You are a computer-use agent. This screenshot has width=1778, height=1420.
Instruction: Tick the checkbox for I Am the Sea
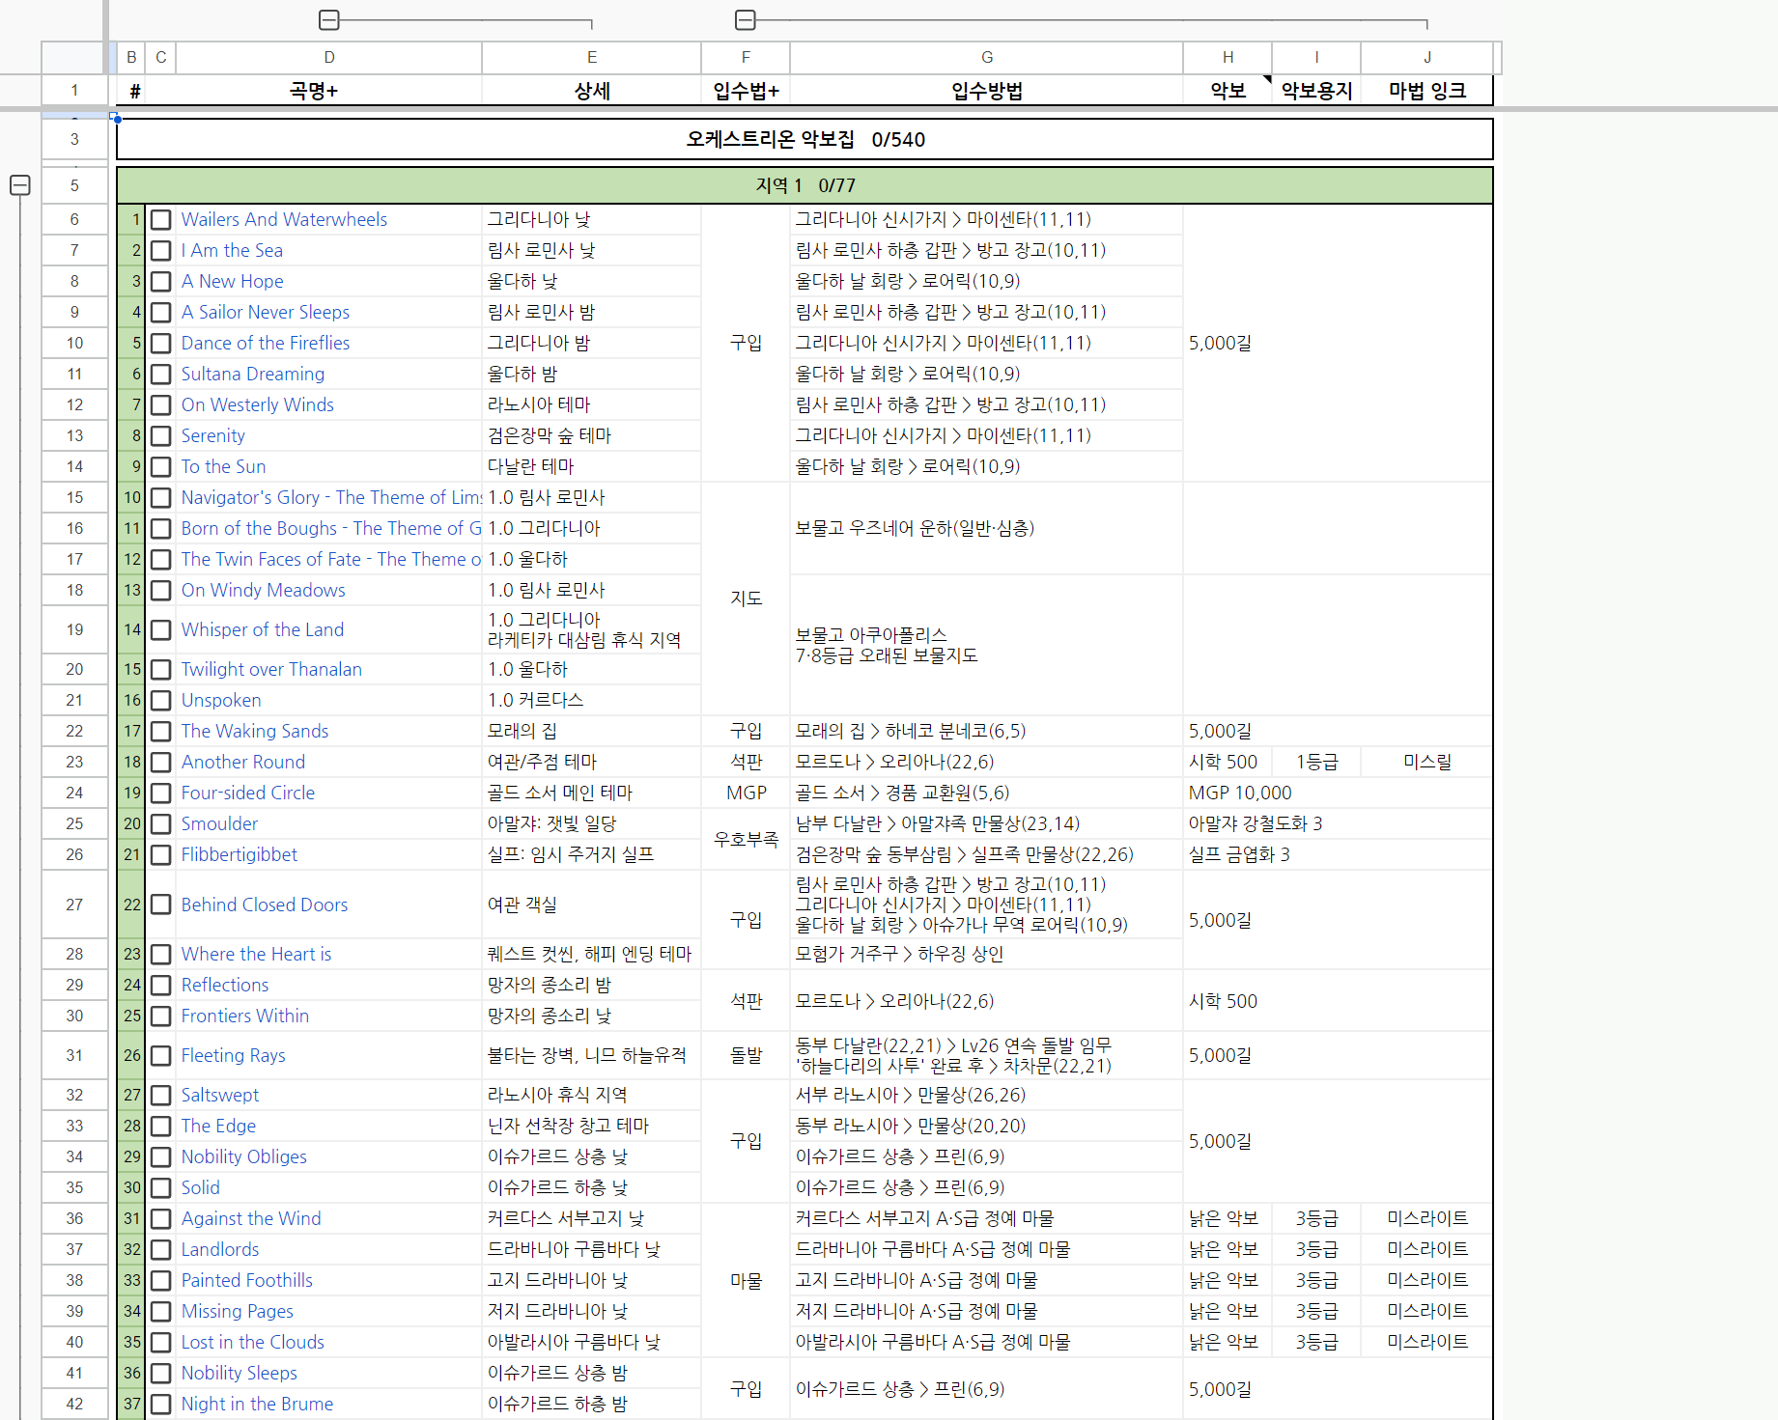coord(161,251)
